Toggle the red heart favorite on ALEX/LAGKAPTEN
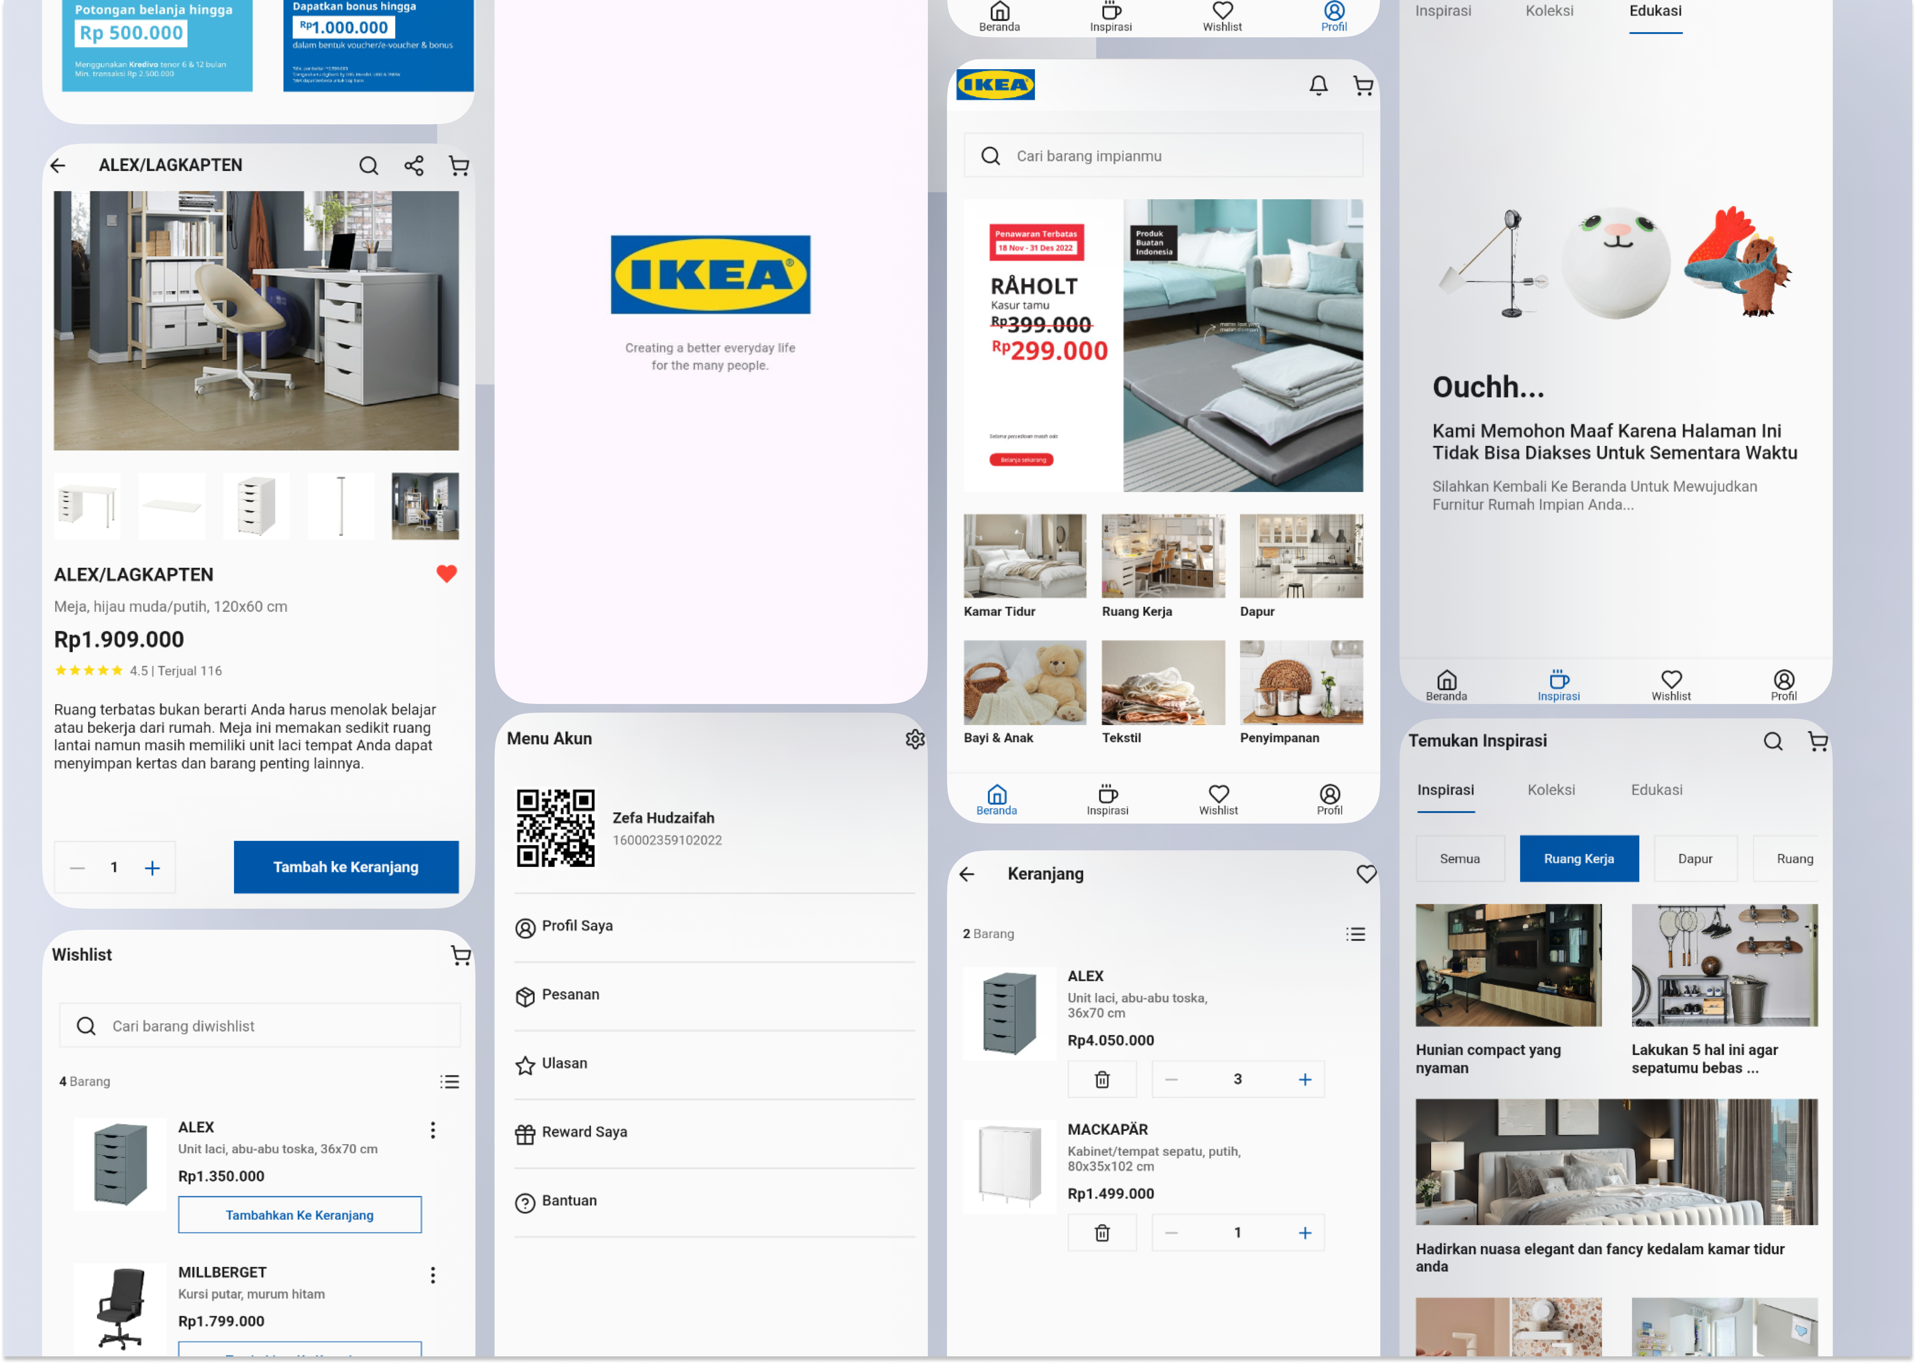Screen dimensions: 1916x1364 (446, 574)
